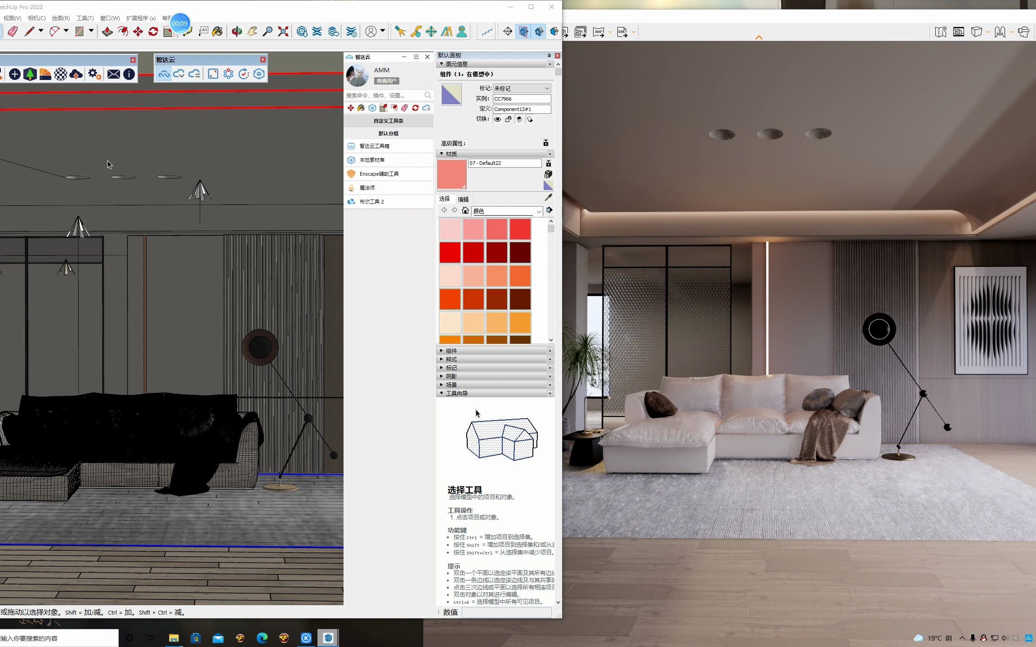Select the Line pencil tool
This screenshot has height=647, width=1036.
point(29,31)
